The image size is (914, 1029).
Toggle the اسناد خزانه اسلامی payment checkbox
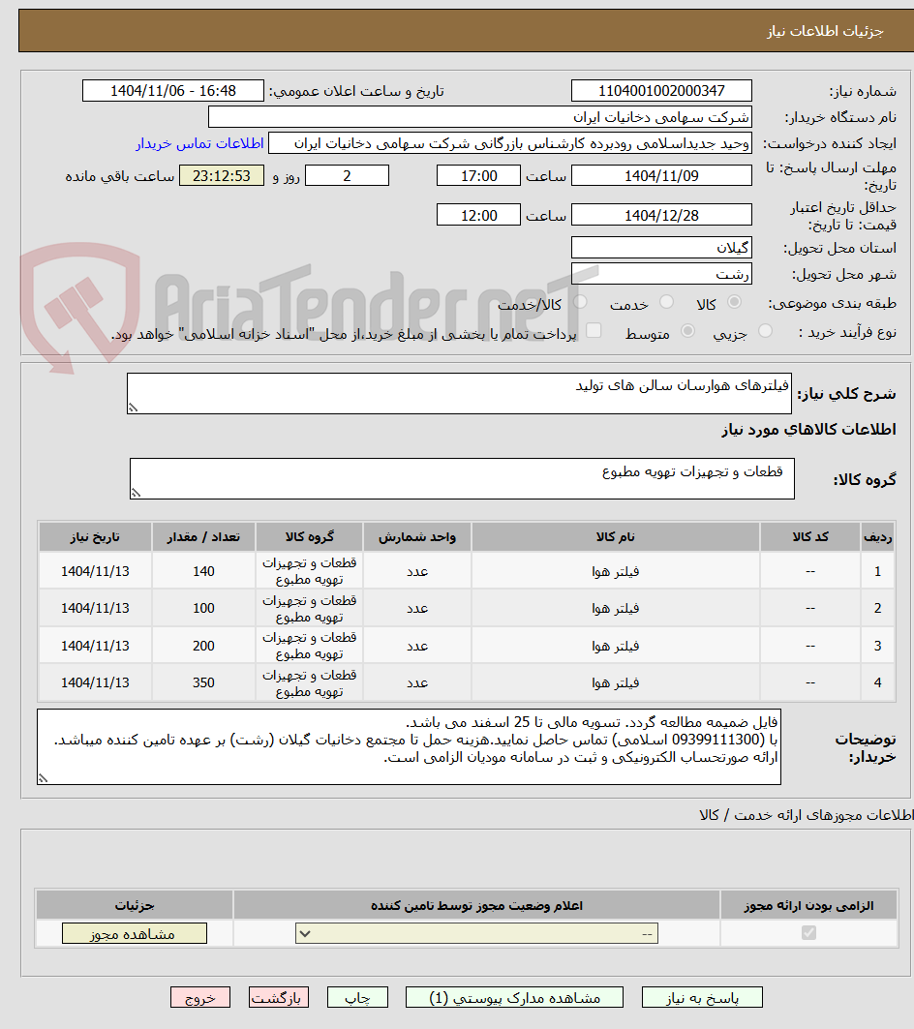(x=593, y=330)
